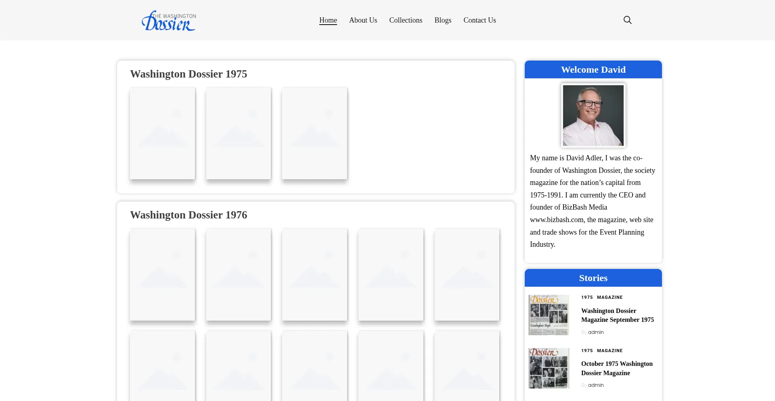Navigate to the Blogs page
The height and width of the screenshot is (401, 775).
pyautogui.click(x=442, y=20)
